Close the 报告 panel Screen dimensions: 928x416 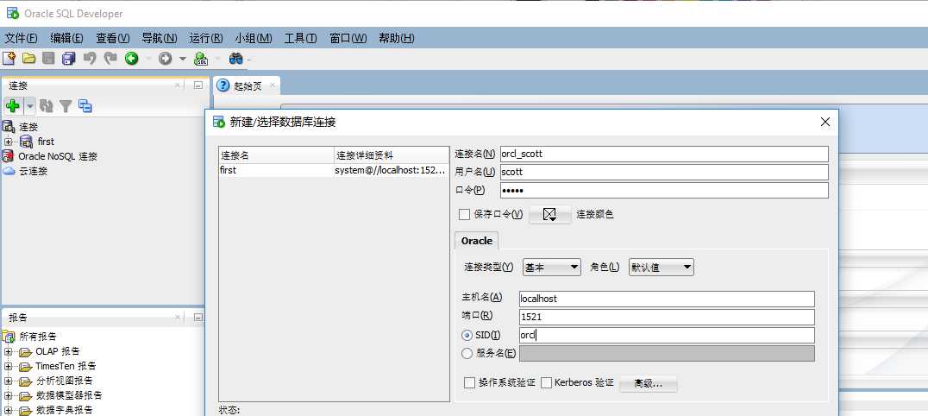click(x=178, y=318)
